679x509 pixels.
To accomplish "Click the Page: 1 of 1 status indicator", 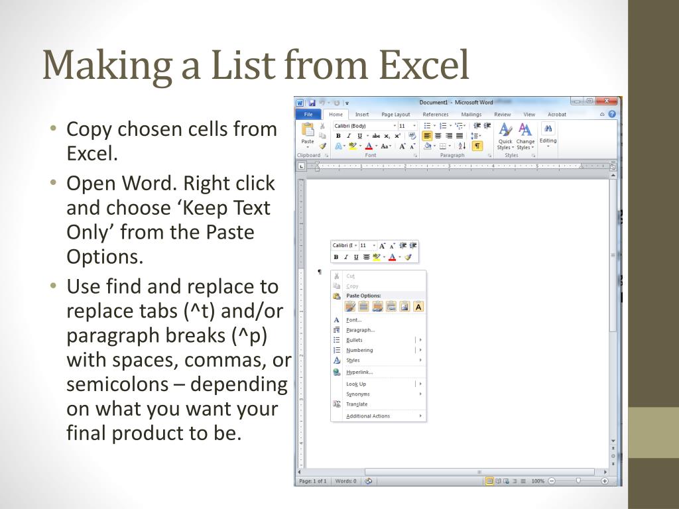I will click(x=313, y=481).
